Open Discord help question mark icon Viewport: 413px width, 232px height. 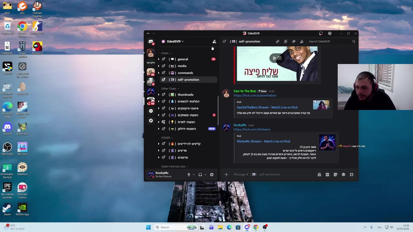pos(330,34)
